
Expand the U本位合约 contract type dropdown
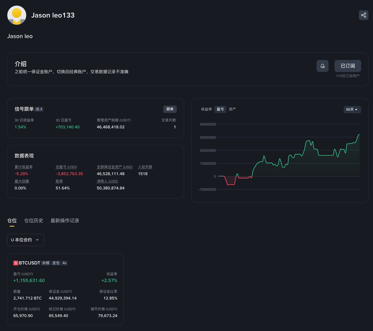(25, 240)
